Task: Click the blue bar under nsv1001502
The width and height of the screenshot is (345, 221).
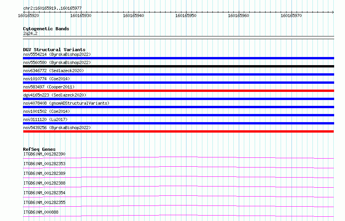Action: click(x=178, y=115)
